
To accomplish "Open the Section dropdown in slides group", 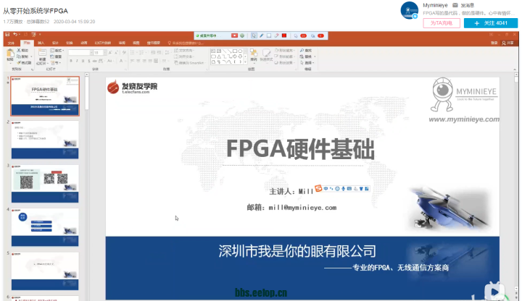I will point(56,63).
